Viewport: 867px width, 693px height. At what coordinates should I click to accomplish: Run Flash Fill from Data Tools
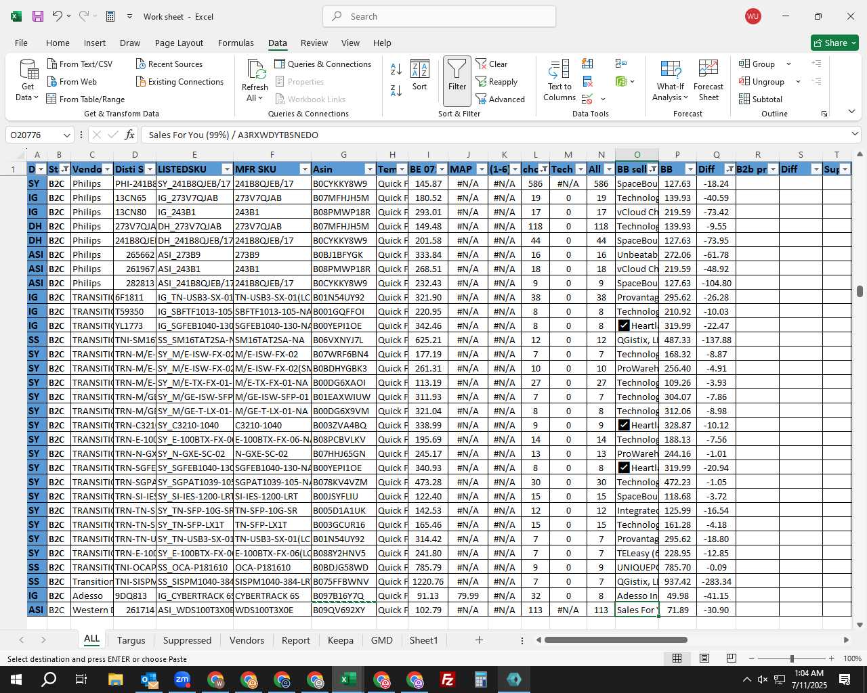[x=587, y=64]
